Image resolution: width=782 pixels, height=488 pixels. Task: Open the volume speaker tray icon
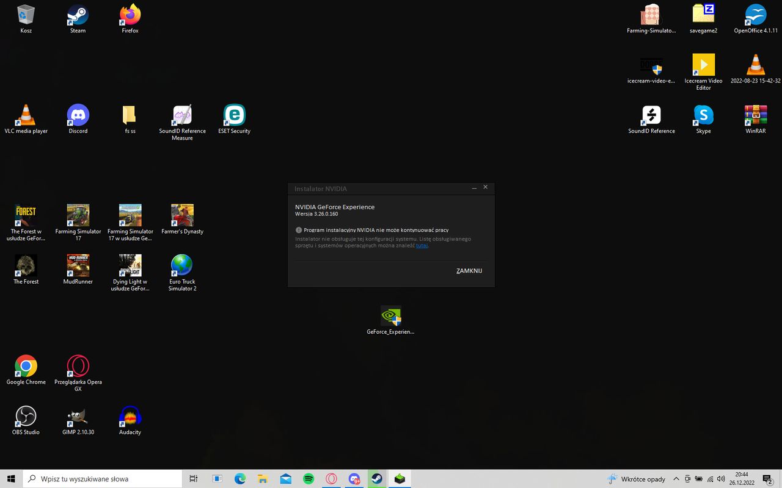coord(721,479)
